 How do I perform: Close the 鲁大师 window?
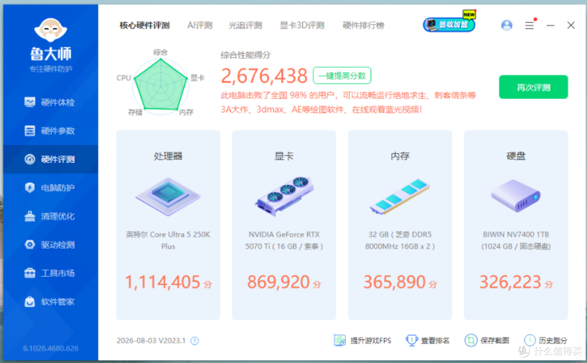coord(571,26)
